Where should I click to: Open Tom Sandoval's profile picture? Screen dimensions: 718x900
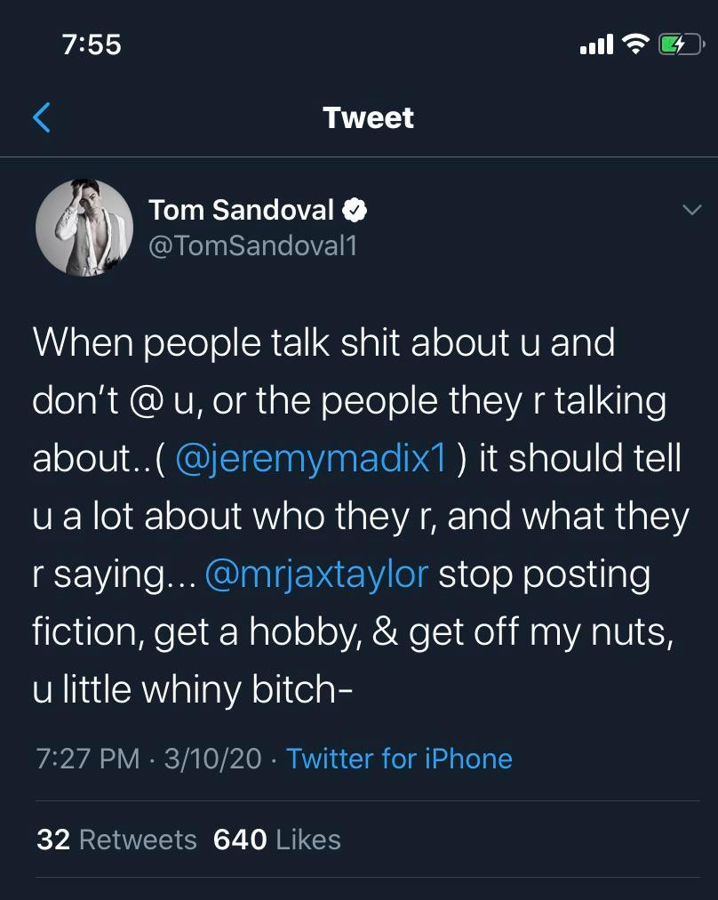point(84,228)
